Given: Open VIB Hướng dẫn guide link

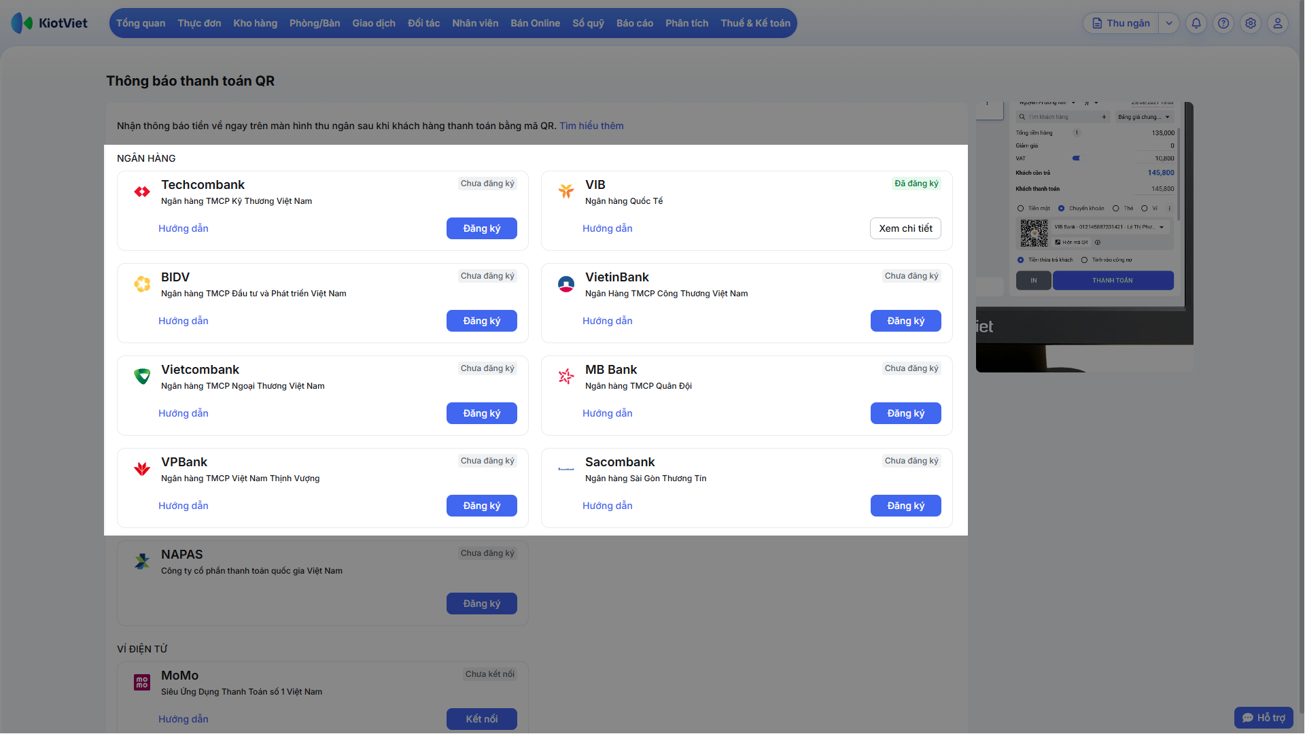Looking at the screenshot, I should pyautogui.click(x=608, y=228).
